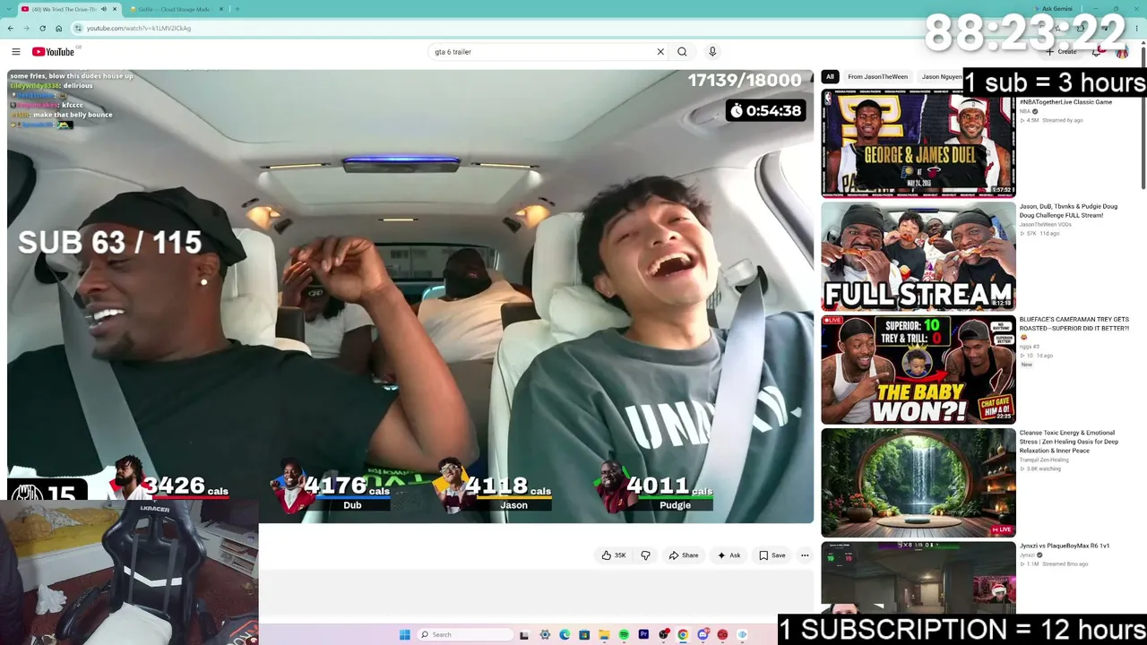The width and height of the screenshot is (1147, 645).
Task: Open '#NBATogetherLive Classic Game' video title
Action: pos(1065,102)
